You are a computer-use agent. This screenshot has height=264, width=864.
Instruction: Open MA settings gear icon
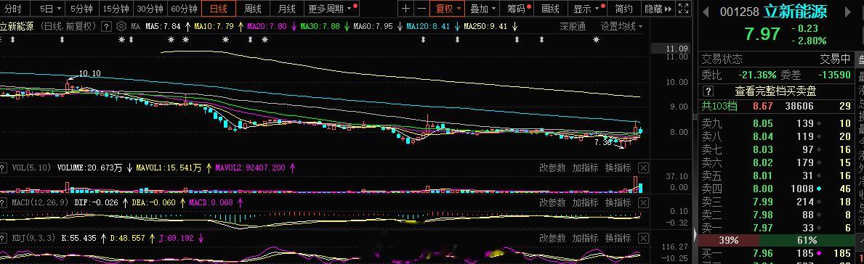(x=121, y=26)
